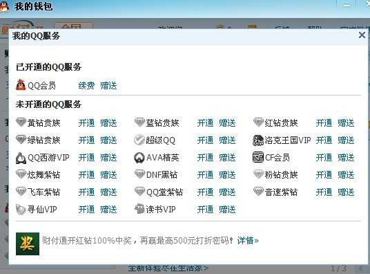Gift 洛克王国VIP with 赠送 link
The width and height of the screenshot is (370, 274).
click(346, 140)
